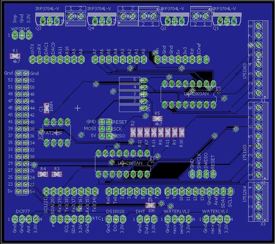
Task: Select resistor R6 10K component
Action: 150,205
